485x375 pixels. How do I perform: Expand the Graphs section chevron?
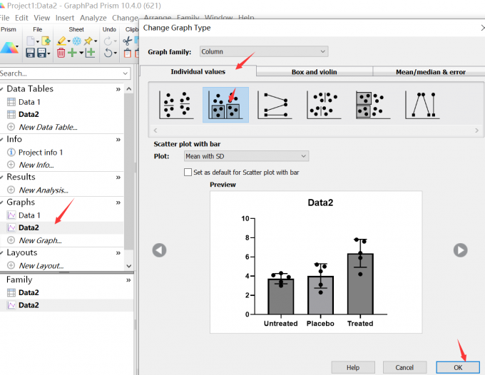[118, 202]
